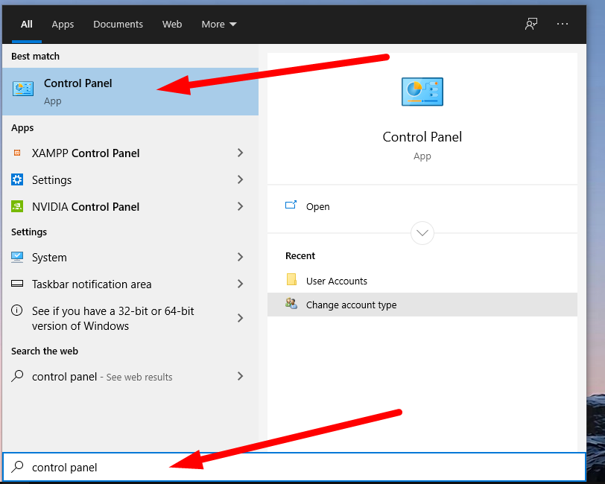Viewport: 605px width, 484px height.
Task: Expand XAMPP Control Panel result arrow
Action: click(241, 153)
